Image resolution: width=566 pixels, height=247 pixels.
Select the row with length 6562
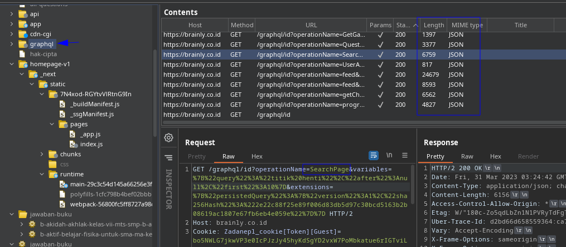364,95
